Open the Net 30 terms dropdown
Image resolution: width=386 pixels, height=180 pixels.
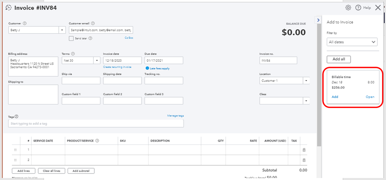[96, 61]
